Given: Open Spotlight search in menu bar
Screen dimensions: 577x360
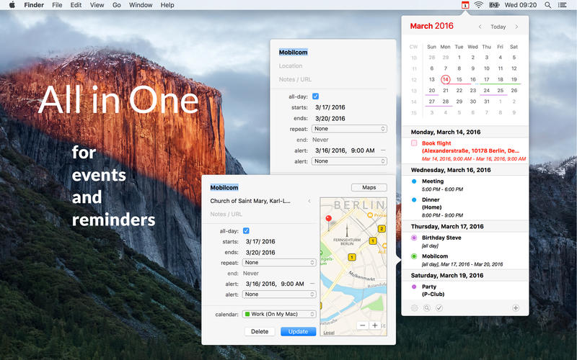Looking at the screenshot, I should 548,5.
